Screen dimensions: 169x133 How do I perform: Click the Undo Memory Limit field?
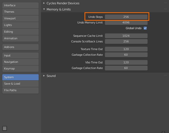tap(126, 23)
